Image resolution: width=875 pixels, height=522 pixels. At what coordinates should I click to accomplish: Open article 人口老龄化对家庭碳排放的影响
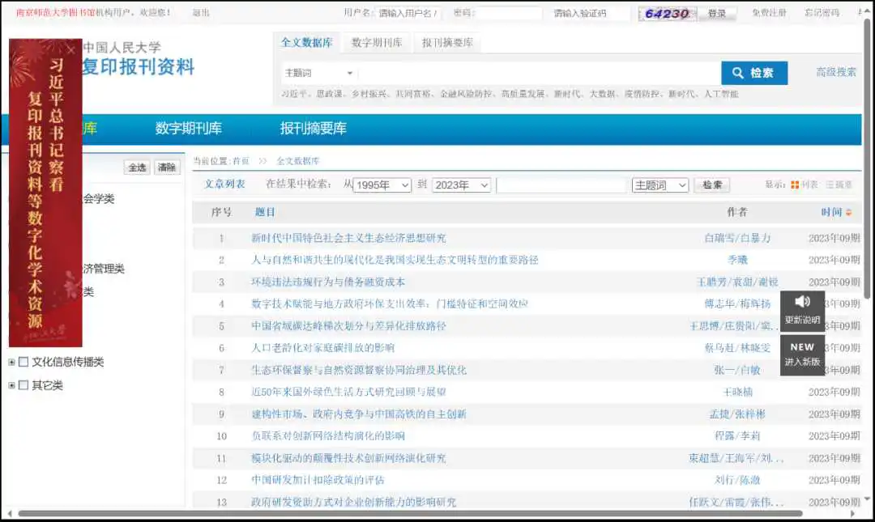[x=322, y=348]
